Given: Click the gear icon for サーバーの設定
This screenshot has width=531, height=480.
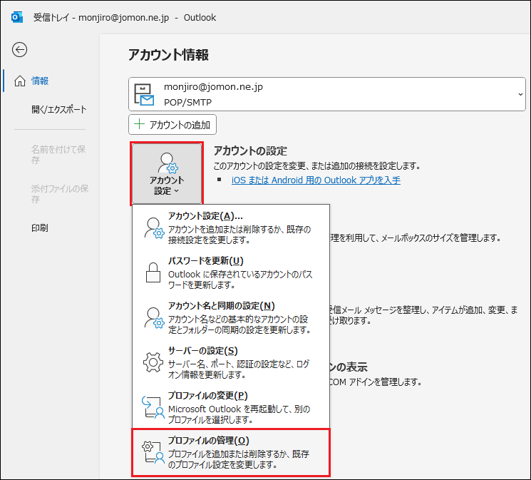Looking at the screenshot, I should (154, 362).
